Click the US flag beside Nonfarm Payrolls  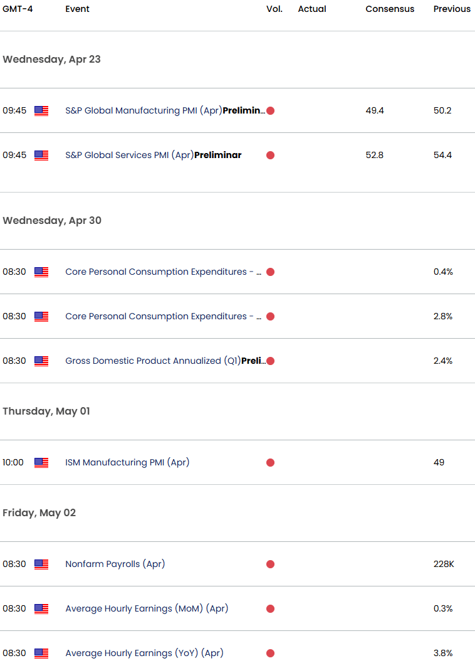(41, 564)
